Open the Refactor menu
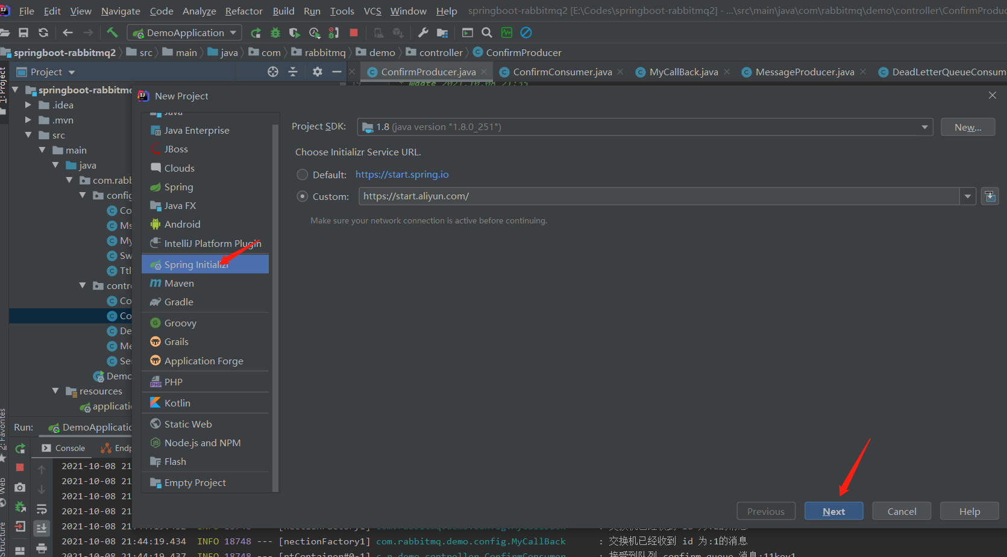This screenshot has height=557, width=1007. pos(244,11)
